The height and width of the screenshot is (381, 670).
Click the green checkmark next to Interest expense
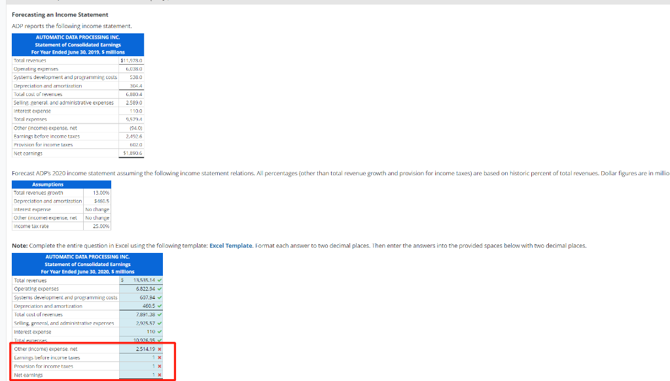pyautogui.click(x=159, y=330)
